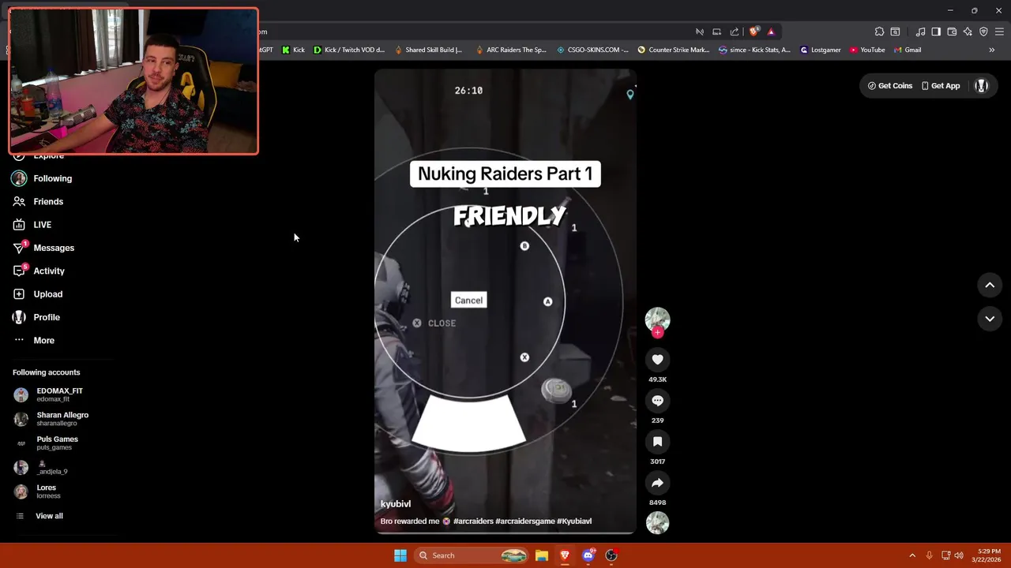Open File Explorer from the taskbar
Image resolution: width=1011 pixels, height=568 pixels.
[x=542, y=555]
